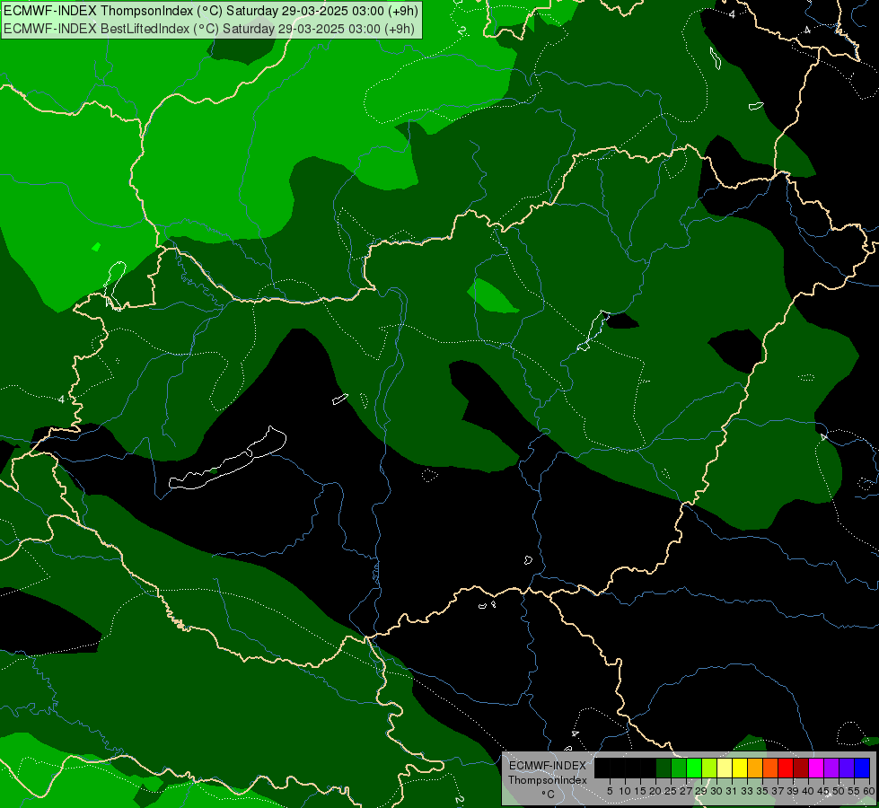Click the legend tick value '27'
879x808 pixels.
[686, 791]
